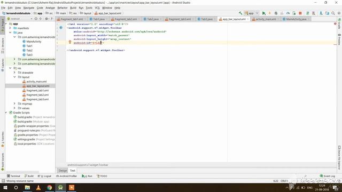Open the Build menu

point(73,8)
